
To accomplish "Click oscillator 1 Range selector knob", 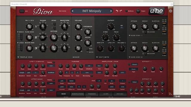I will (43, 26).
